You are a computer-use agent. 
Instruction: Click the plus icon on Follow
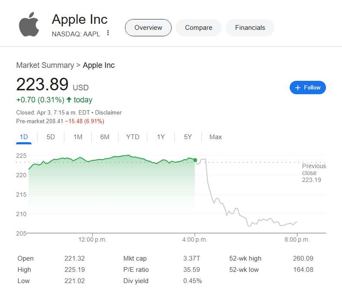click(x=297, y=87)
